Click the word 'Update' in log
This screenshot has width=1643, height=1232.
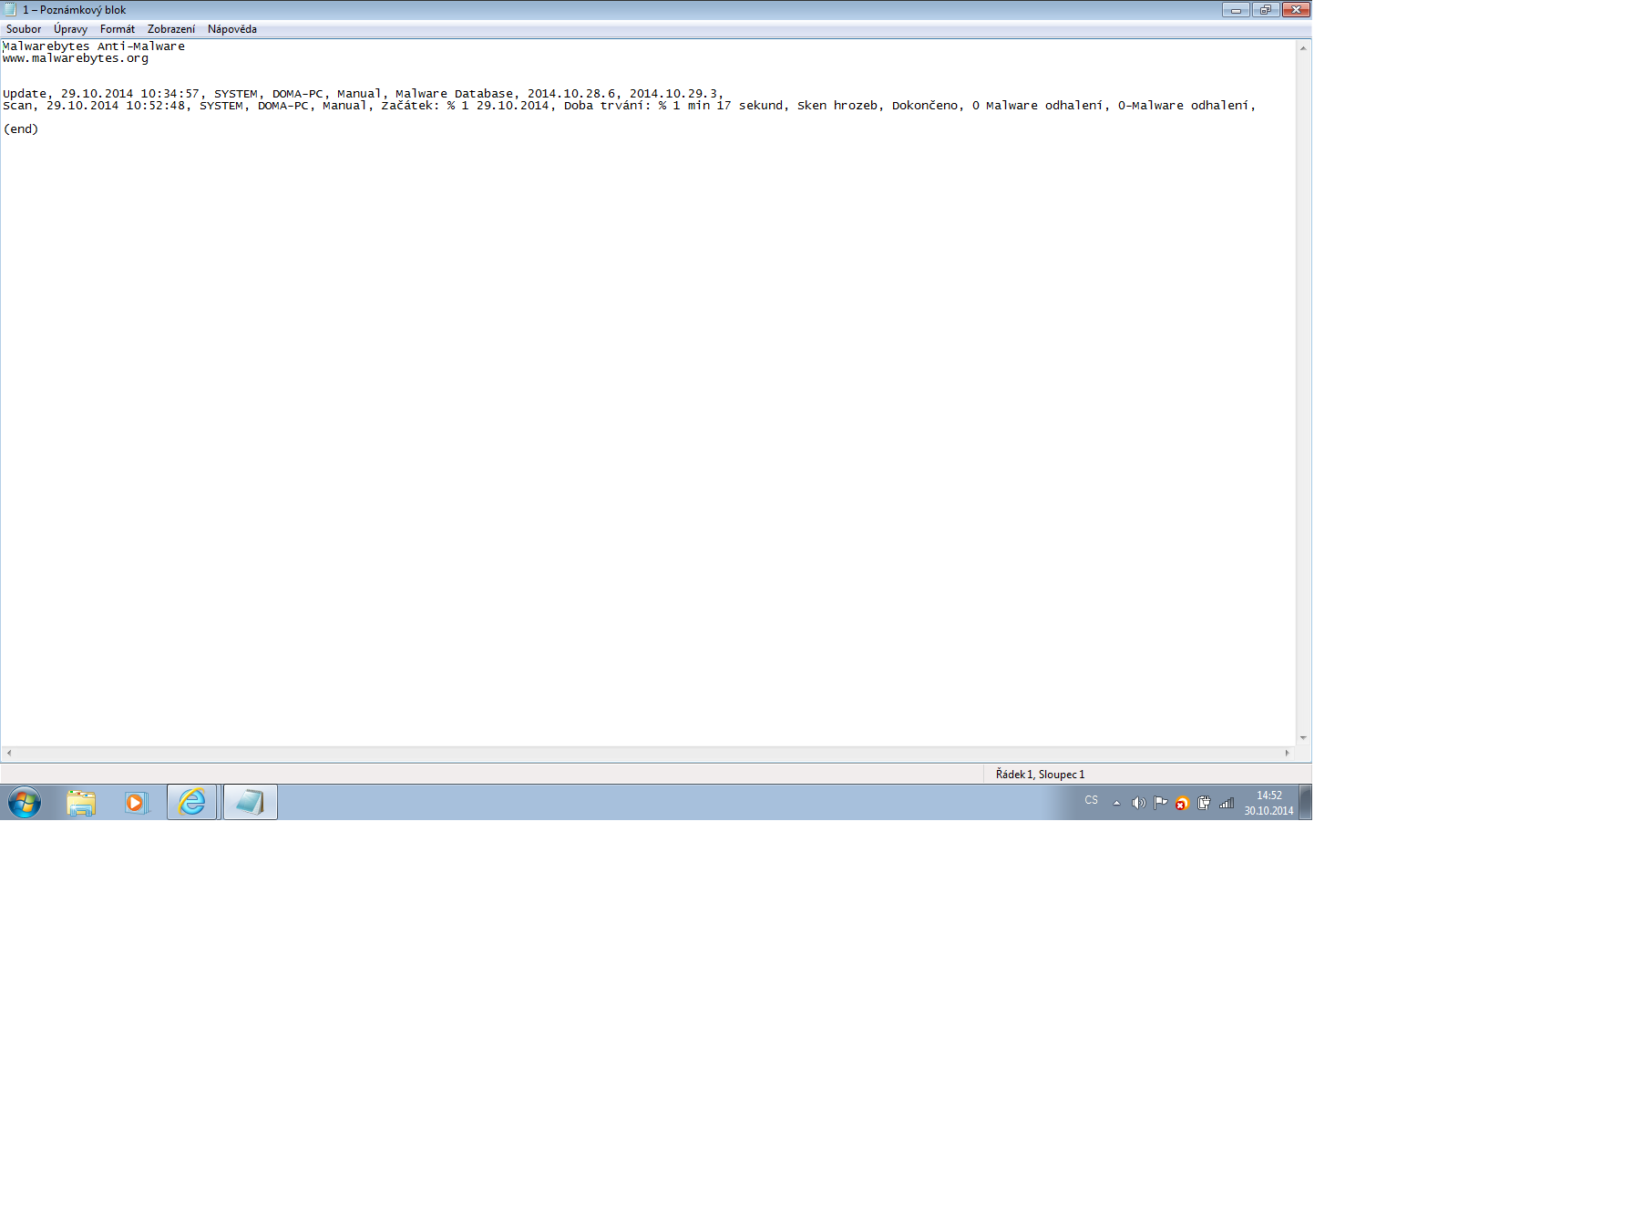(25, 94)
